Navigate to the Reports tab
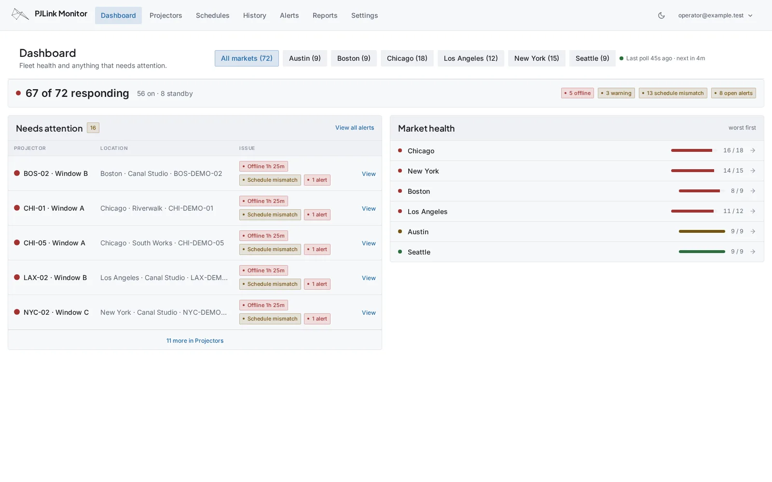This screenshot has width=772, height=482. coord(325,15)
